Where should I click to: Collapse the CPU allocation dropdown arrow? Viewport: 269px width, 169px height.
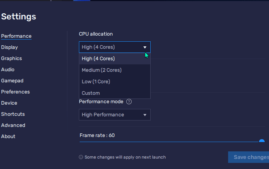point(145,47)
